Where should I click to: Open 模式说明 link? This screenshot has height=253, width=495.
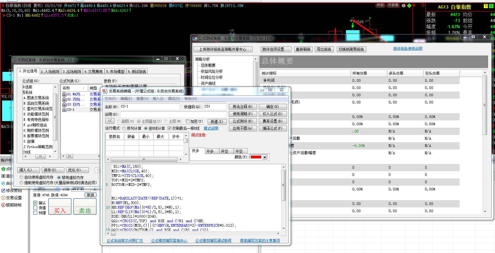211,128
